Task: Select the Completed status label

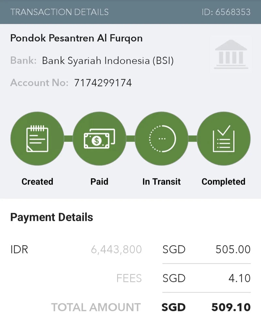Action: [x=223, y=181]
